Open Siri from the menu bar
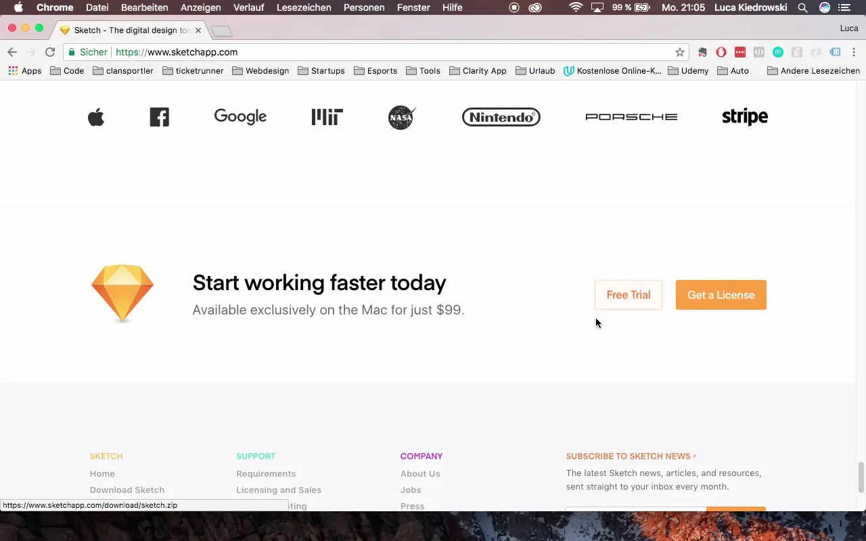This screenshot has width=866, height=541. pos(824,7)
